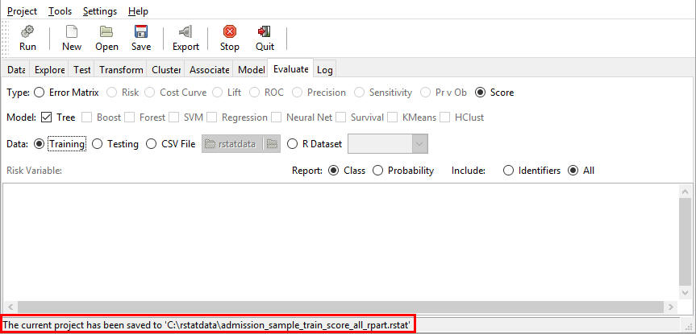Viewport: 696px width, 334px height.
Task: Open the Tools menu
Action: point(60,11)
